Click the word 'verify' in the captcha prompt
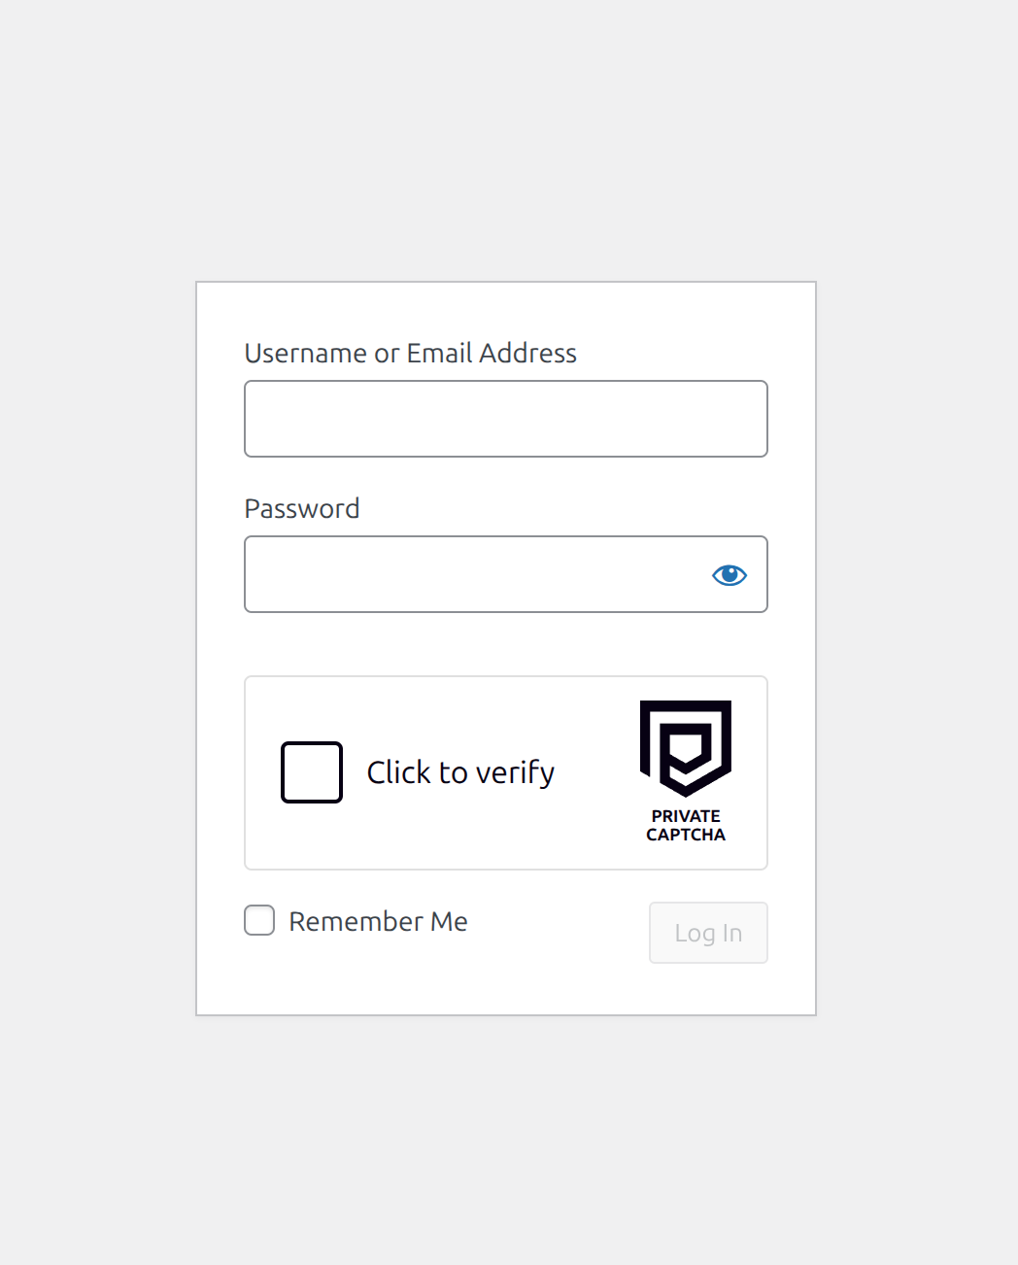 click(x=515, y=772)
